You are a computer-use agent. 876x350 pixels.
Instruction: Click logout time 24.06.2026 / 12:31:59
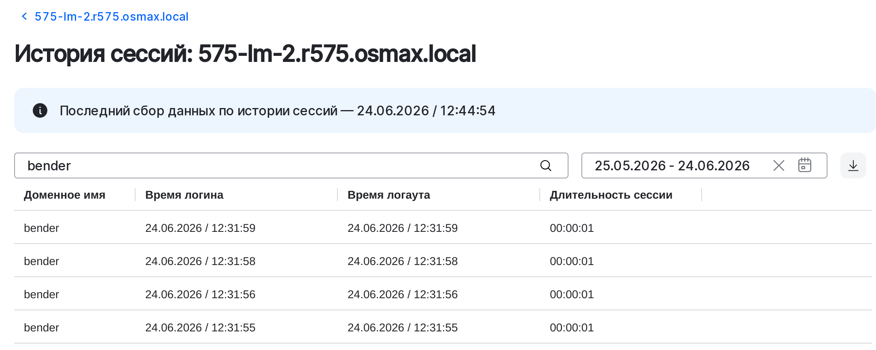[x=403, y=228]
